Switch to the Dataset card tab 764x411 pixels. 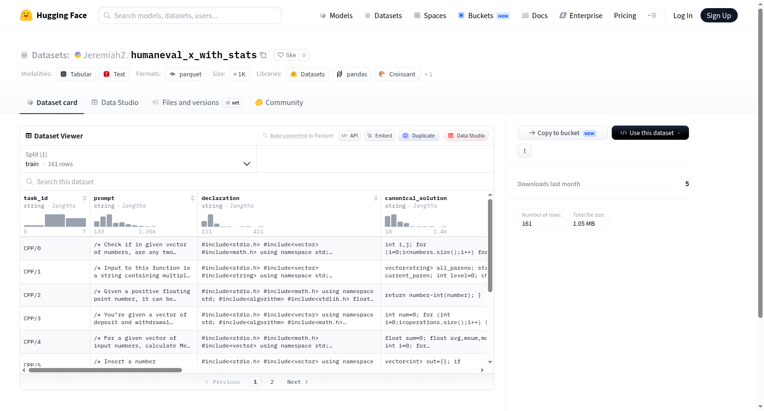point(52,103)
